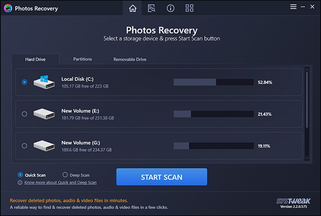Open Know more about Quick and Deep Scan
Viewport: 321px width, 216px height.
pos(60,182)
